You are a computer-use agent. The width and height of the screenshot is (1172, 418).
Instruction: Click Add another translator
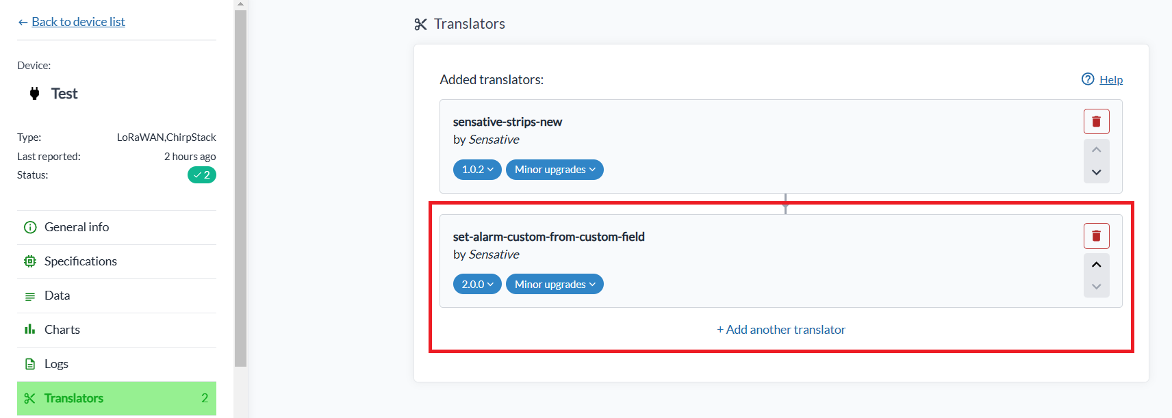click(781, 330)
